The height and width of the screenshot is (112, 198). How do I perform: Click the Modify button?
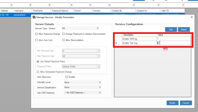(x=172, y=103)
